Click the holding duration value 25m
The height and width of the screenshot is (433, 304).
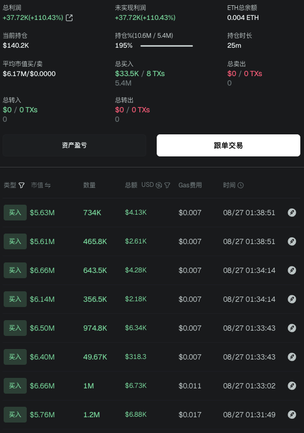[x=234, y=46]
